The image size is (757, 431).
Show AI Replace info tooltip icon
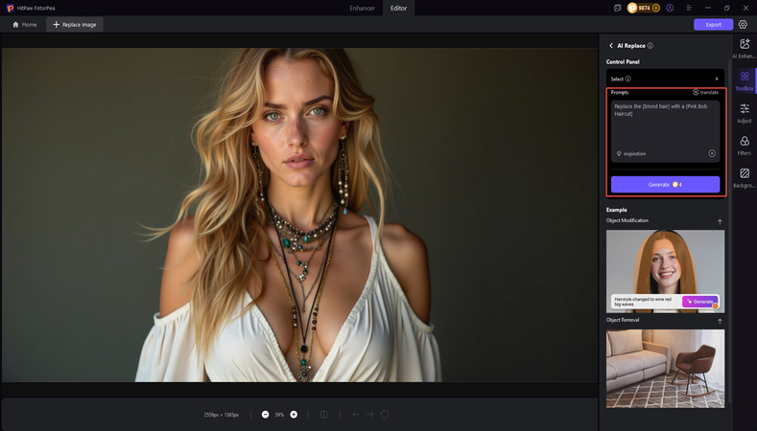click(651, 46)
